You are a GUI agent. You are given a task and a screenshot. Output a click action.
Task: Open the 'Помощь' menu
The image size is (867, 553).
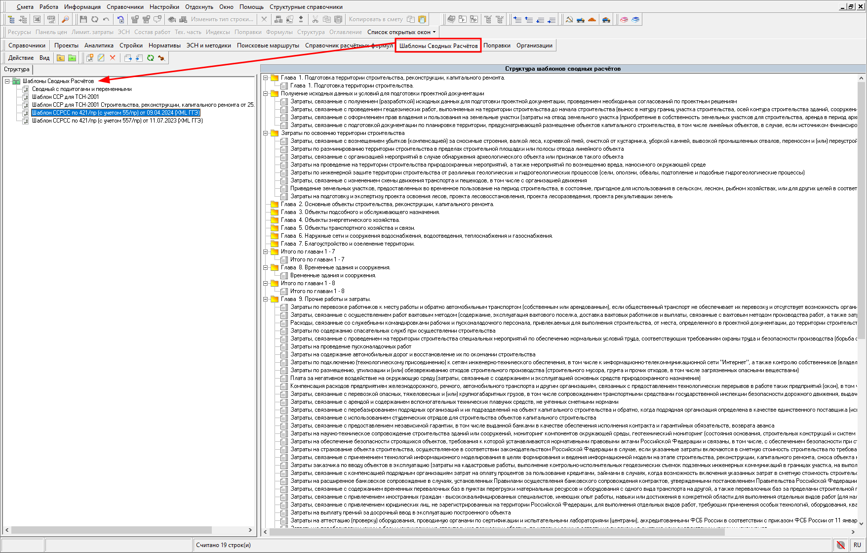(251, 7)
